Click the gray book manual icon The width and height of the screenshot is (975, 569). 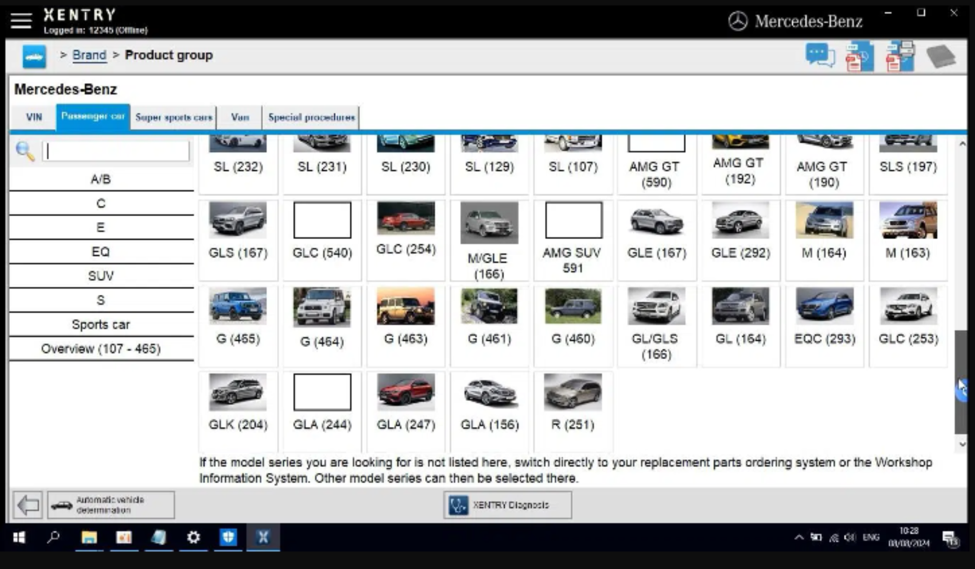(941, 56)
